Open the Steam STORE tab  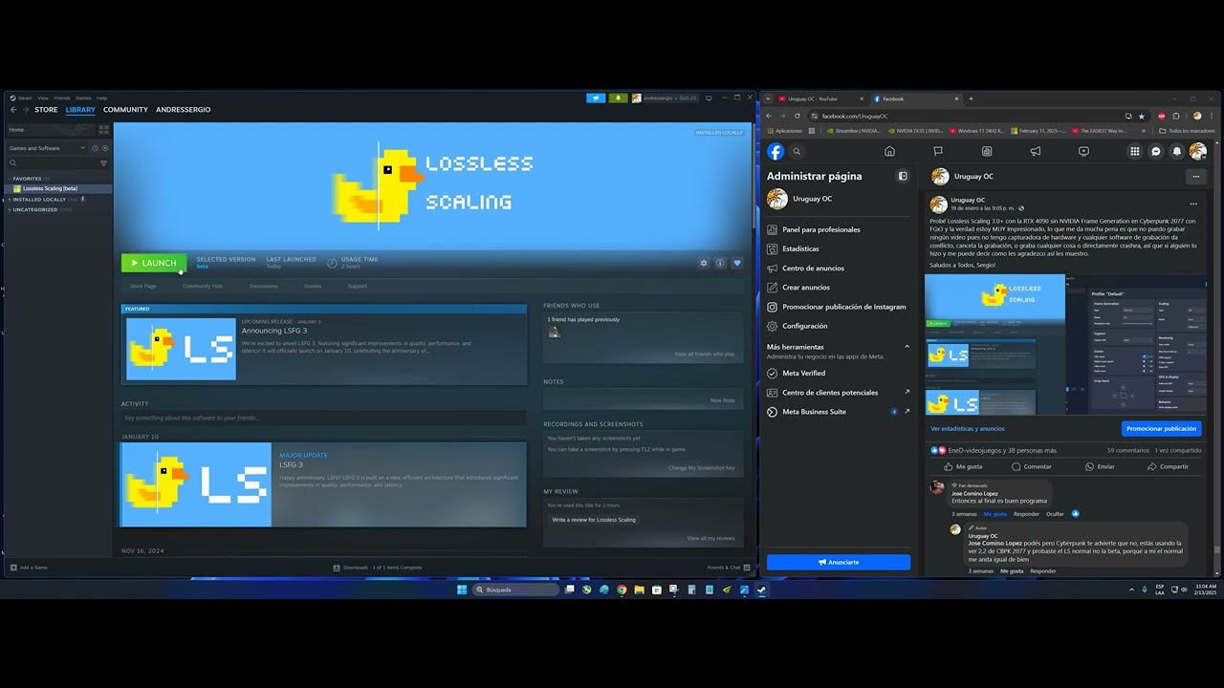[46, 110]
